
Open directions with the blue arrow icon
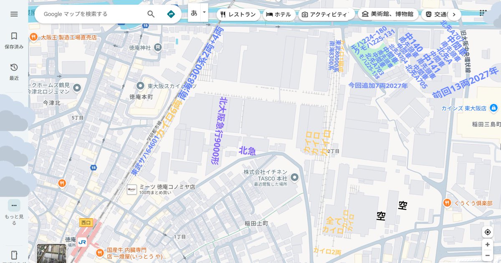coord(171,14)
